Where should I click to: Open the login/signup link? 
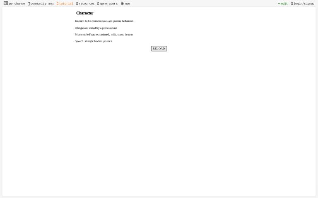click(x=304, y=4)
